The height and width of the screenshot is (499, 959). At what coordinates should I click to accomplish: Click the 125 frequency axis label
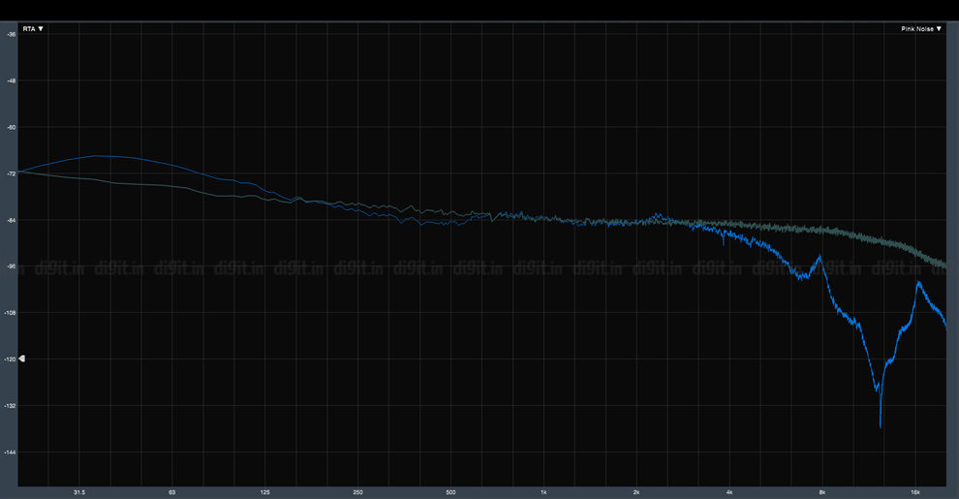(x=265, y=492)
